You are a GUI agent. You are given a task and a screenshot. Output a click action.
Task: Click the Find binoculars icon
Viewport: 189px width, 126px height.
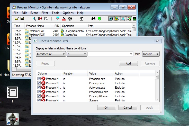coord(93,19)
